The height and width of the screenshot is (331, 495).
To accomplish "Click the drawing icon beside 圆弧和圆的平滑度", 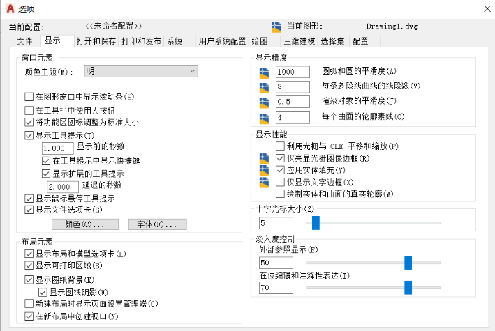I will pos(264,72).
